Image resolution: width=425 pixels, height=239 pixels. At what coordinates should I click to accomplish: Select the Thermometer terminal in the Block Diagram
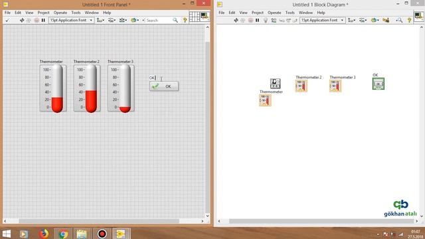(265, 100)
